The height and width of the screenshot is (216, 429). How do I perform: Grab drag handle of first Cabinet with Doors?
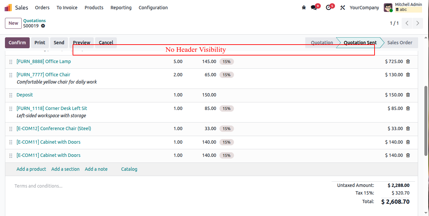(11, 142)
